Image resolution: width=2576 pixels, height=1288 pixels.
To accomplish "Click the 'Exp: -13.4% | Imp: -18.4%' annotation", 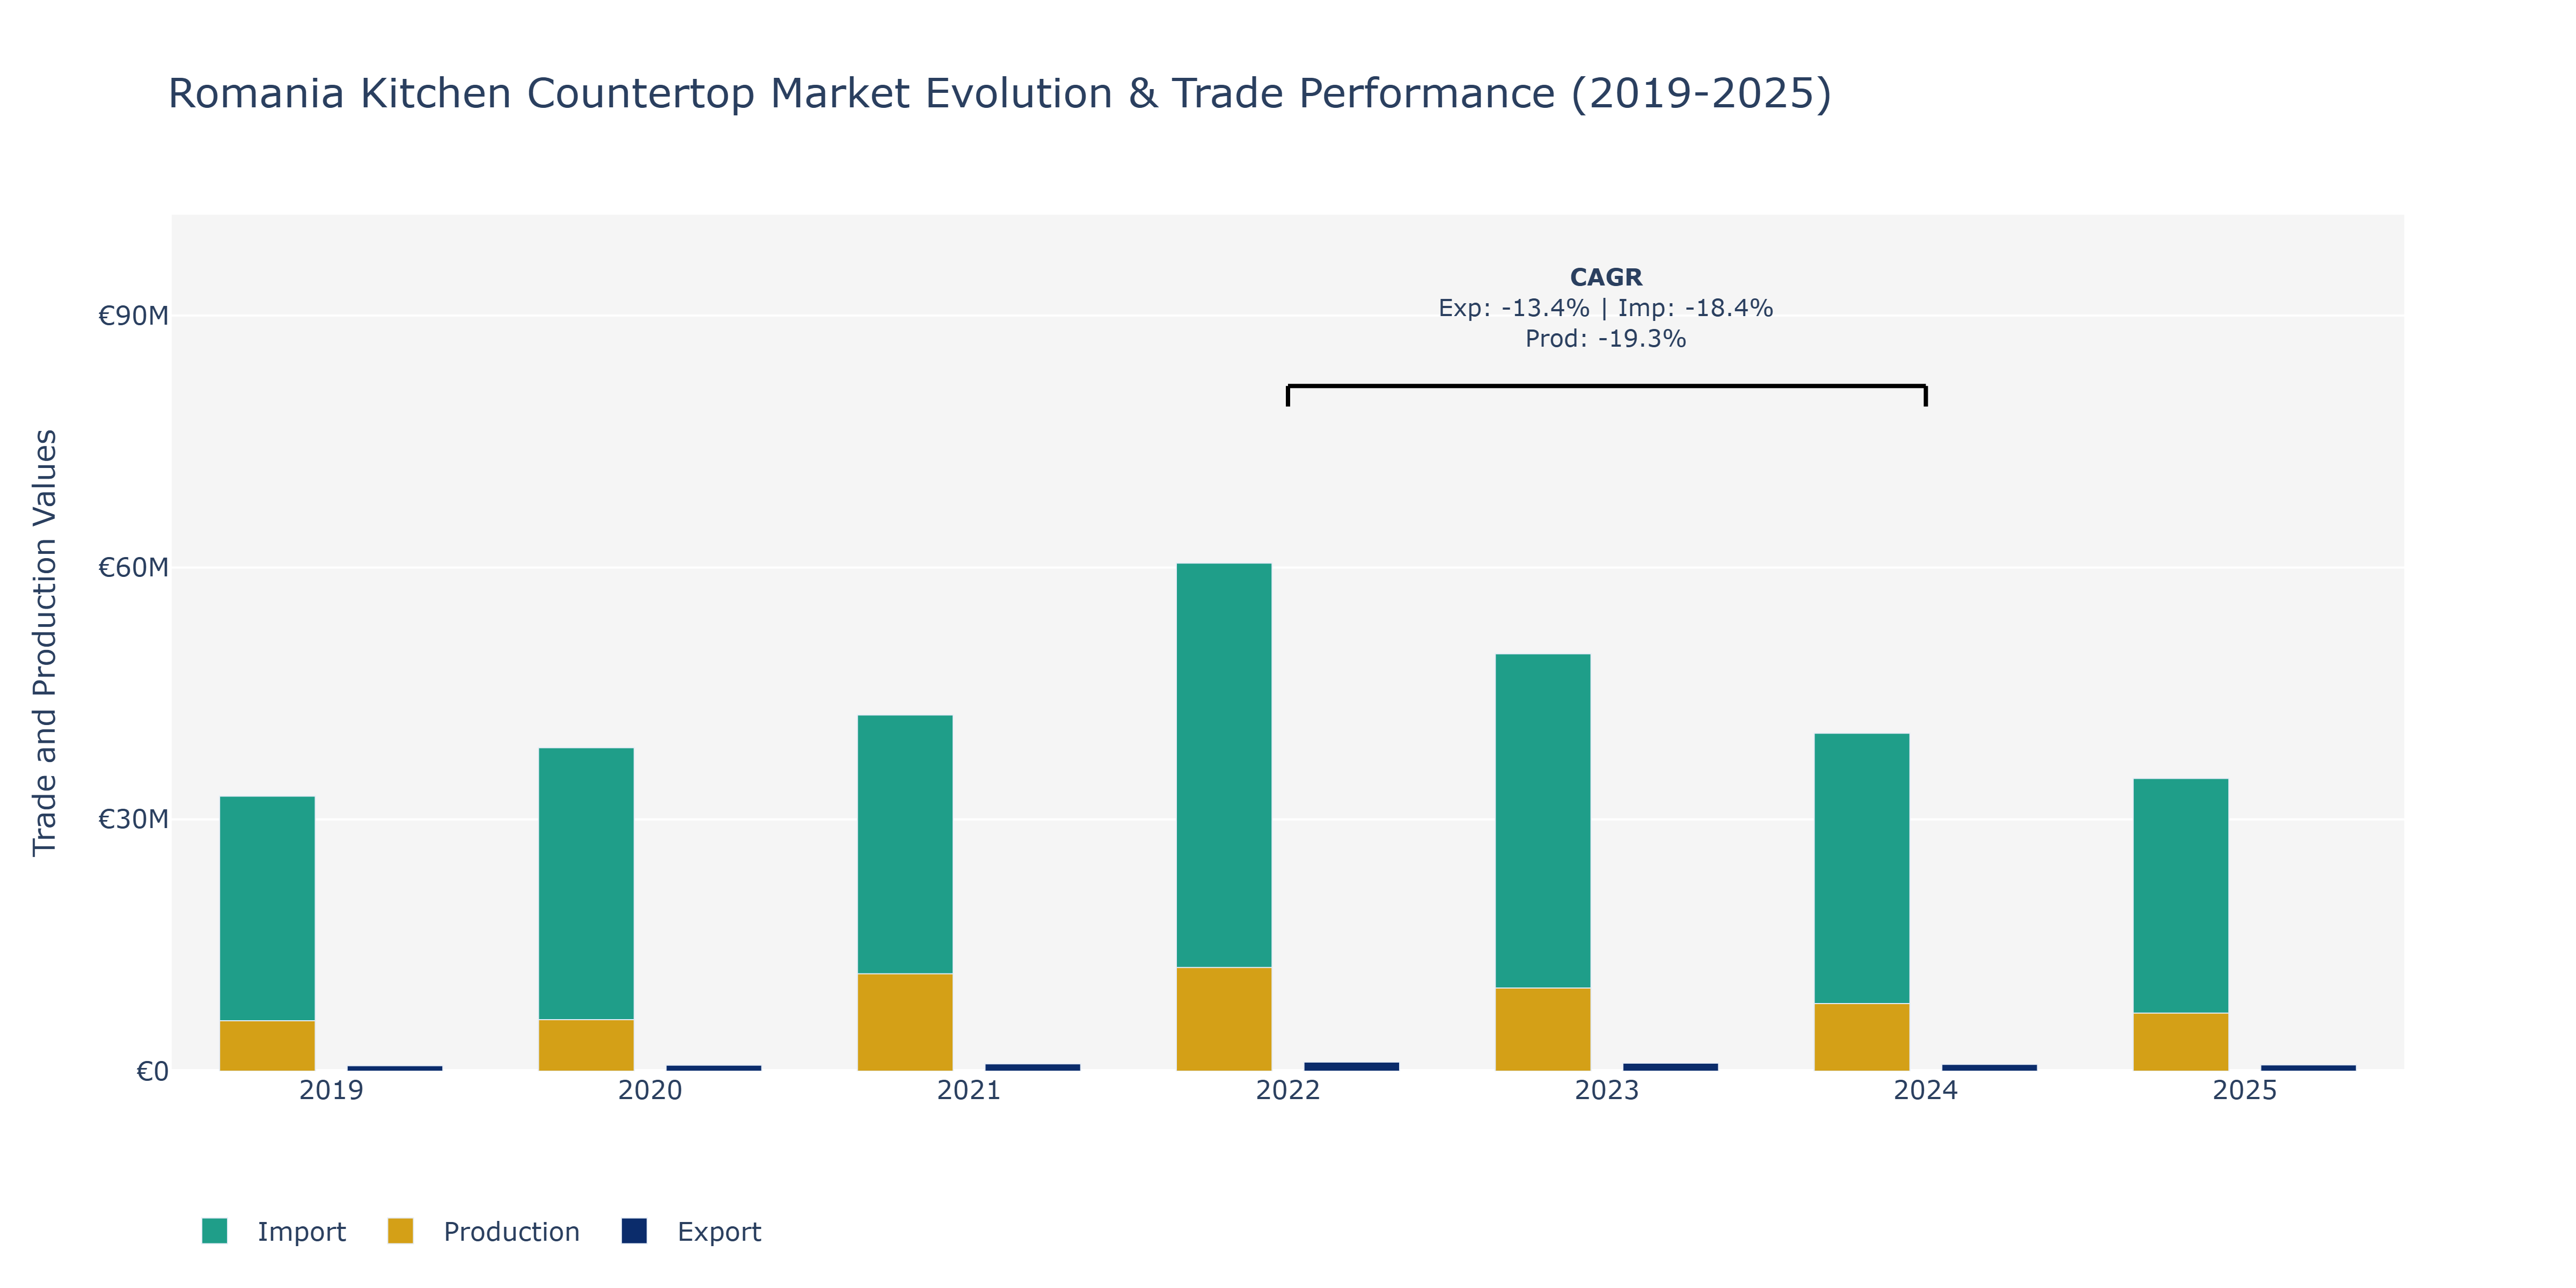I will tap(1606, 308).
